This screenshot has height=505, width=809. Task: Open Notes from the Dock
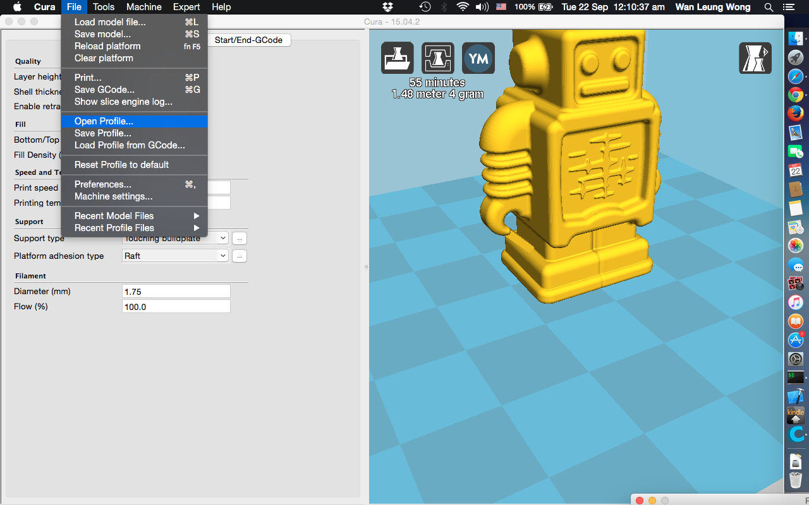(796, 208)
